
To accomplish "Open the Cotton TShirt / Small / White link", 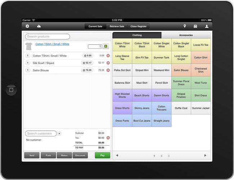I will click(52, 44).
